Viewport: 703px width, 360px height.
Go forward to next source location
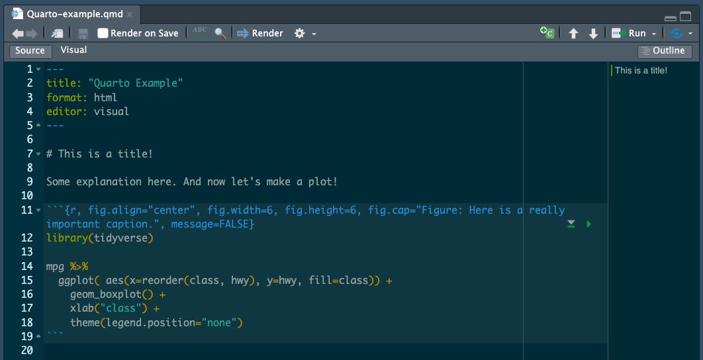point(31,33)
